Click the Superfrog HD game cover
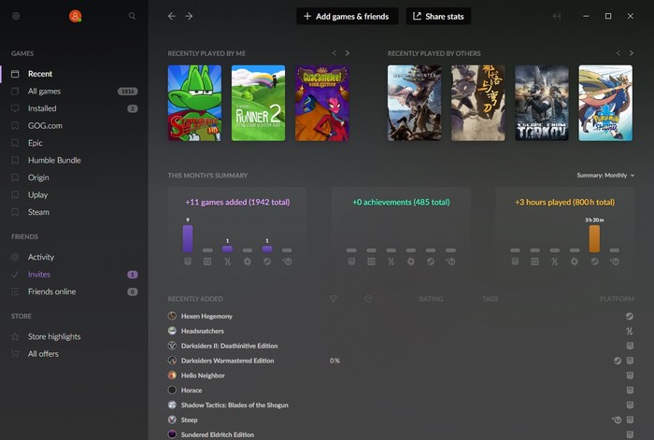 pyautogui.click(x=194, y=103)
